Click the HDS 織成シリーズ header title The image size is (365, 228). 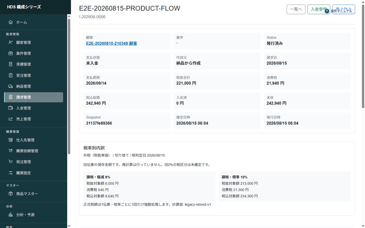tap(24, 7)
